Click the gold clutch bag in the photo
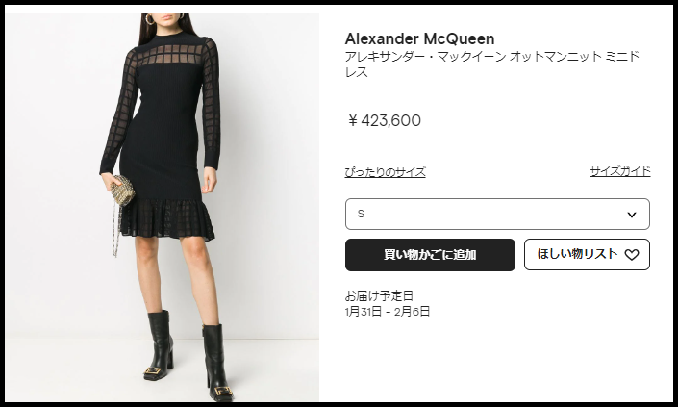Viewport: 678px width, 407px height. point(121,190)
